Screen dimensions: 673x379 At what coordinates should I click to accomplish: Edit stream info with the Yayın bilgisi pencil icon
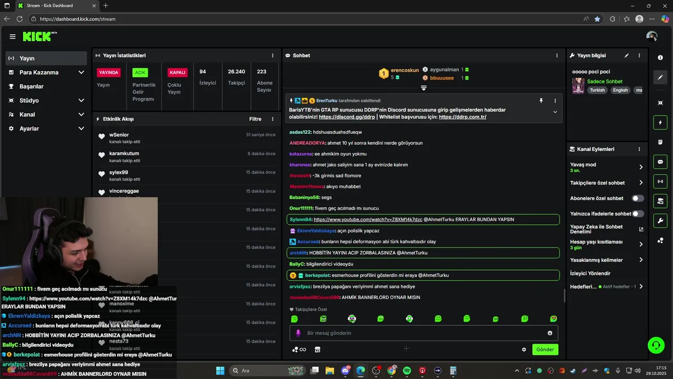(626, 55)
